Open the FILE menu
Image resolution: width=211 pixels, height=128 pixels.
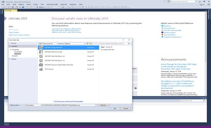[3, 4]
